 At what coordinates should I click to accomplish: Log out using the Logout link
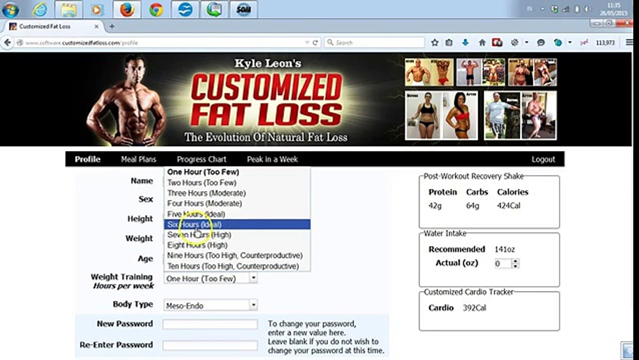(543, 159)
